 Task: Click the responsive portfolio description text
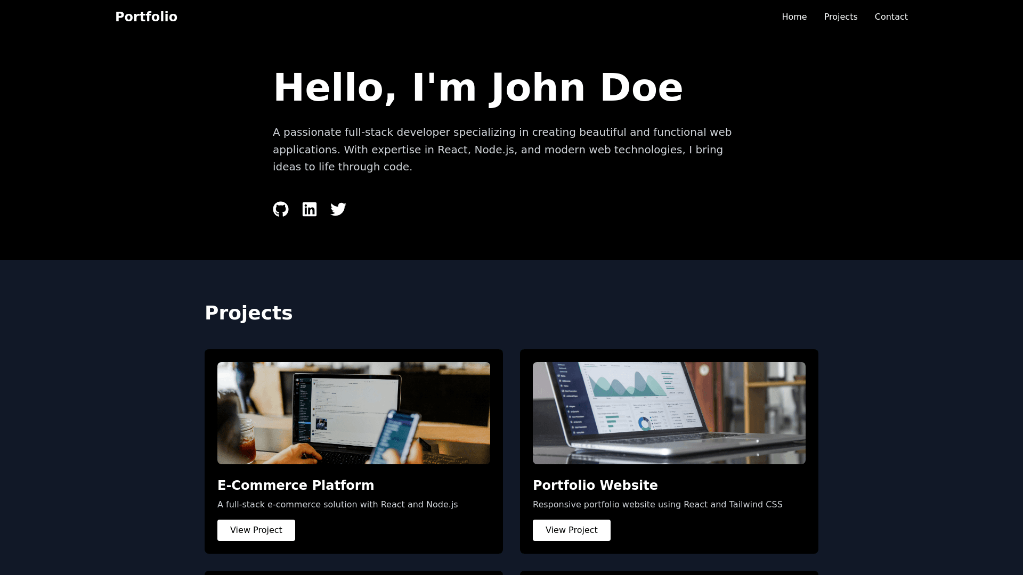click(x=657, y=505)
